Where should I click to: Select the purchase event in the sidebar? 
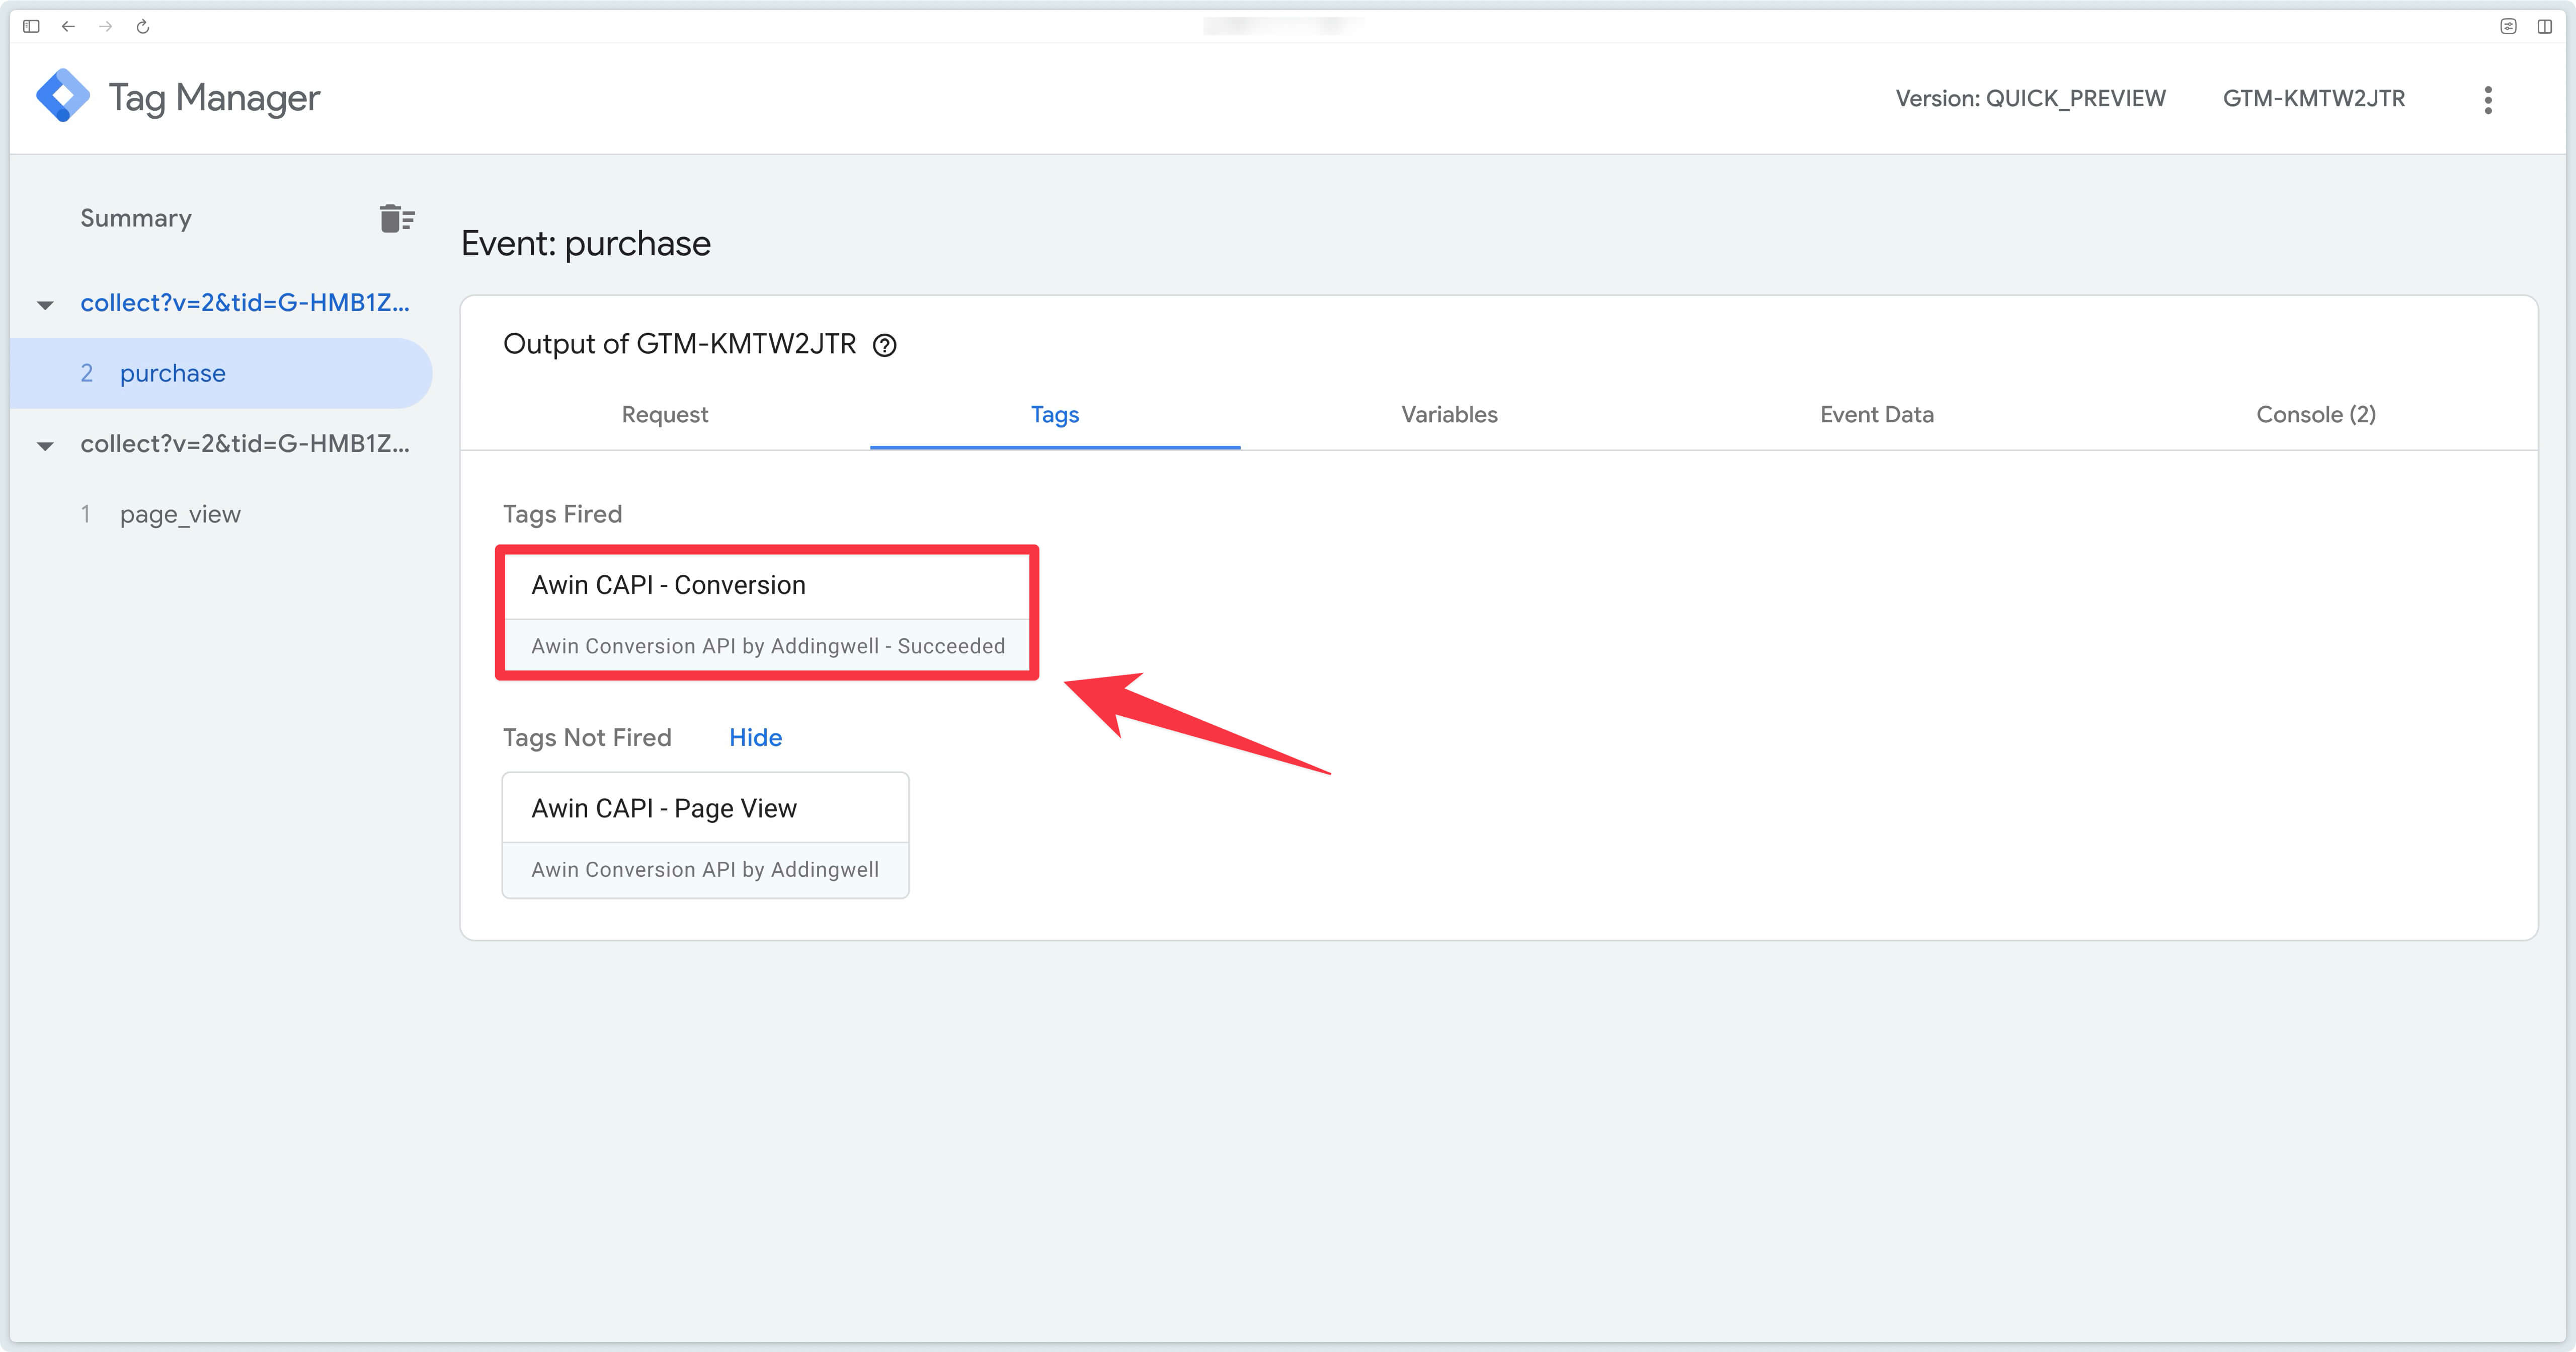click(x=221, y=373)
